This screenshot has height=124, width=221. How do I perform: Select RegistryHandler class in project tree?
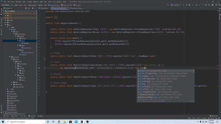27,52
